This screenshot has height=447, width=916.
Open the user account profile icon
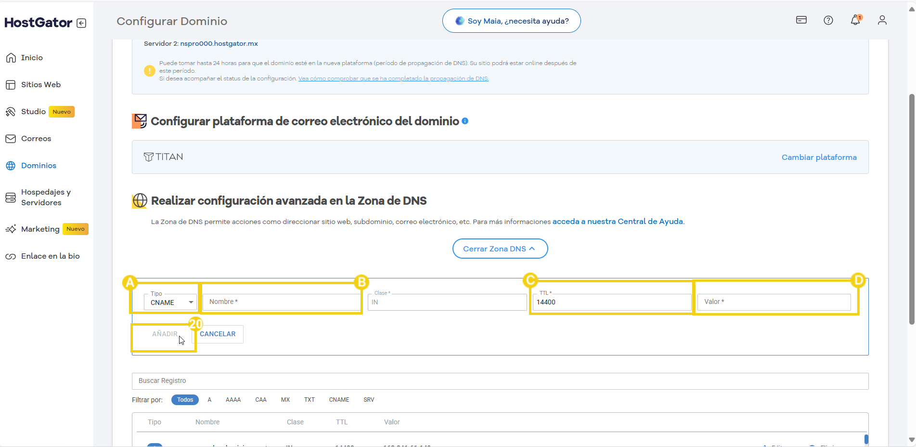coord(882,20)
